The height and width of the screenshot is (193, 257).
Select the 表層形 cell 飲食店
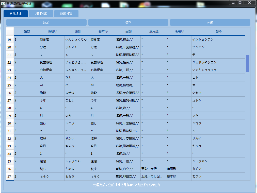(x=52, y=40)
